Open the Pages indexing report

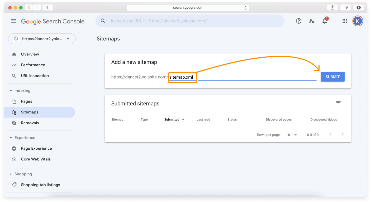coord(26,101)
